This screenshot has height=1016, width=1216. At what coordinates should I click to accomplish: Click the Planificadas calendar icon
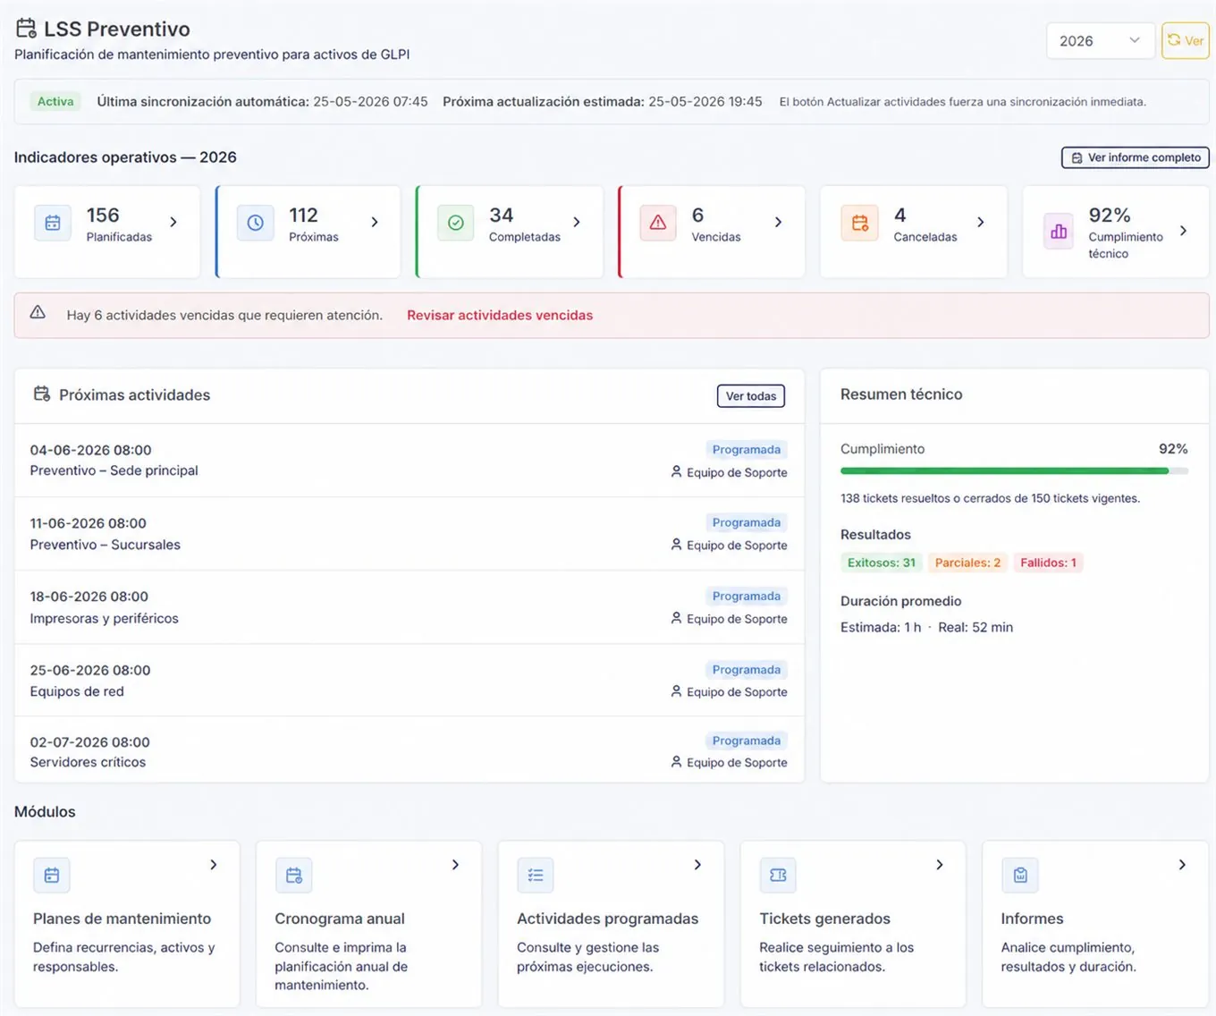tap(53, 223)
